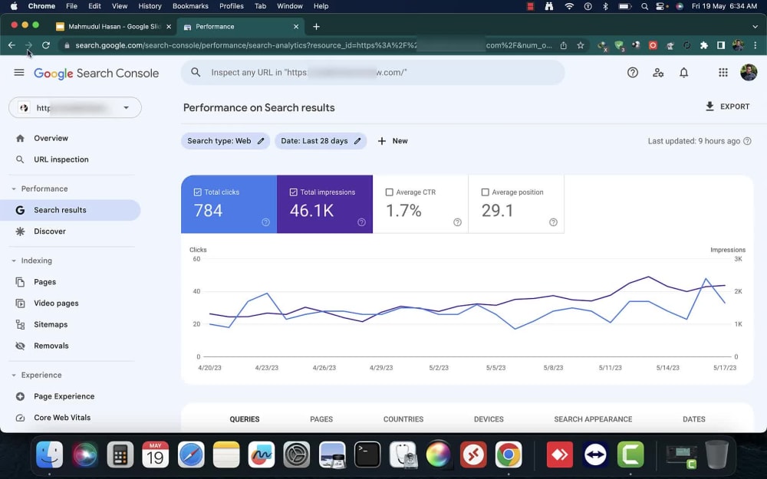
Task: Collapse the Indexing sidebar section
Action: click(x=14, y=261)
